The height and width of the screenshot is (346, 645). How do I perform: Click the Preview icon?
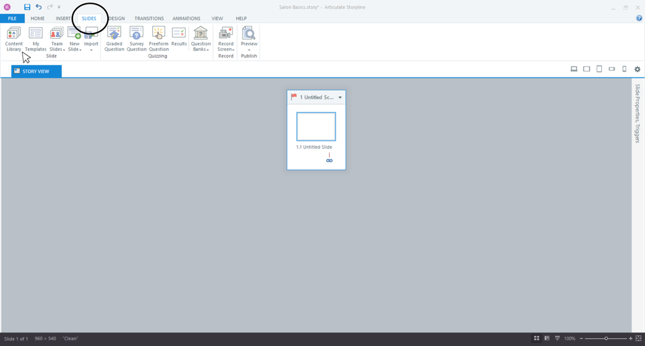(249, 33)
